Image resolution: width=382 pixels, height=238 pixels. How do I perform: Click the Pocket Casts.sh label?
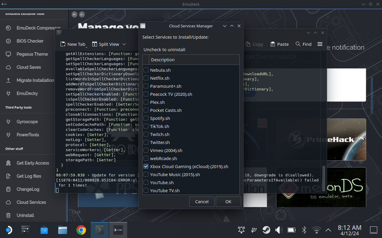click(x=166, y=110)
